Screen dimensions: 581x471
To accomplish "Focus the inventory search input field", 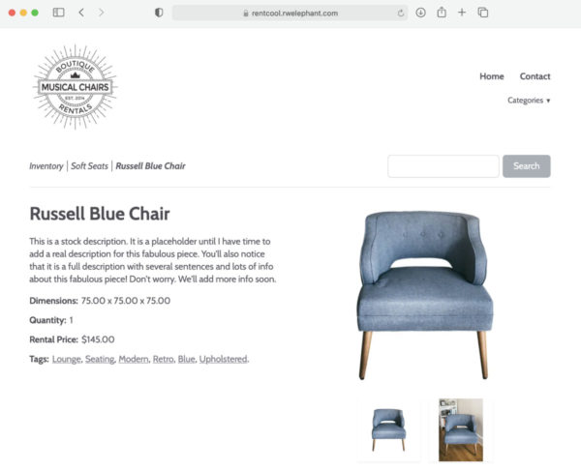I will [443, 166].
